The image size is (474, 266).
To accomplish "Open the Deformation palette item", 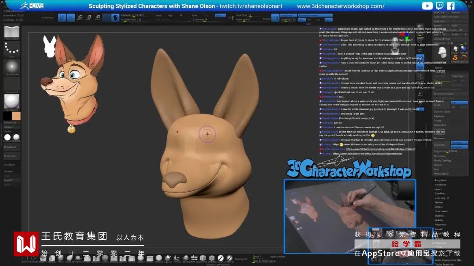I will 441,211.
